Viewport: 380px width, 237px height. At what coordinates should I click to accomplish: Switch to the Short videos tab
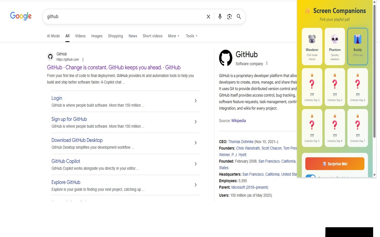pos(153,36)
